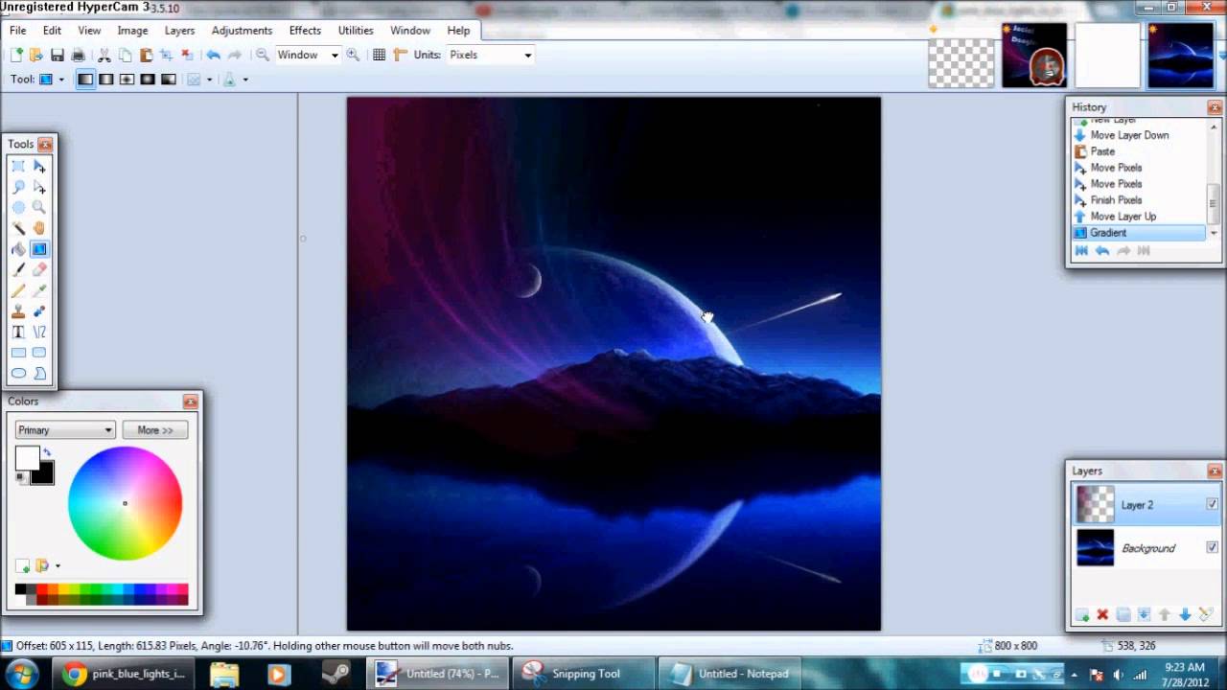Select the Move Selection tool
Screen dimensions: 1227x690
pos(39,187)
